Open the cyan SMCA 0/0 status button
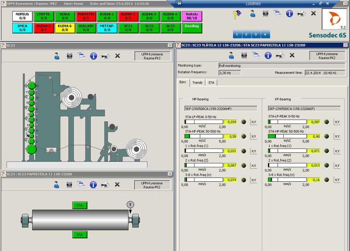 (22, 28)
